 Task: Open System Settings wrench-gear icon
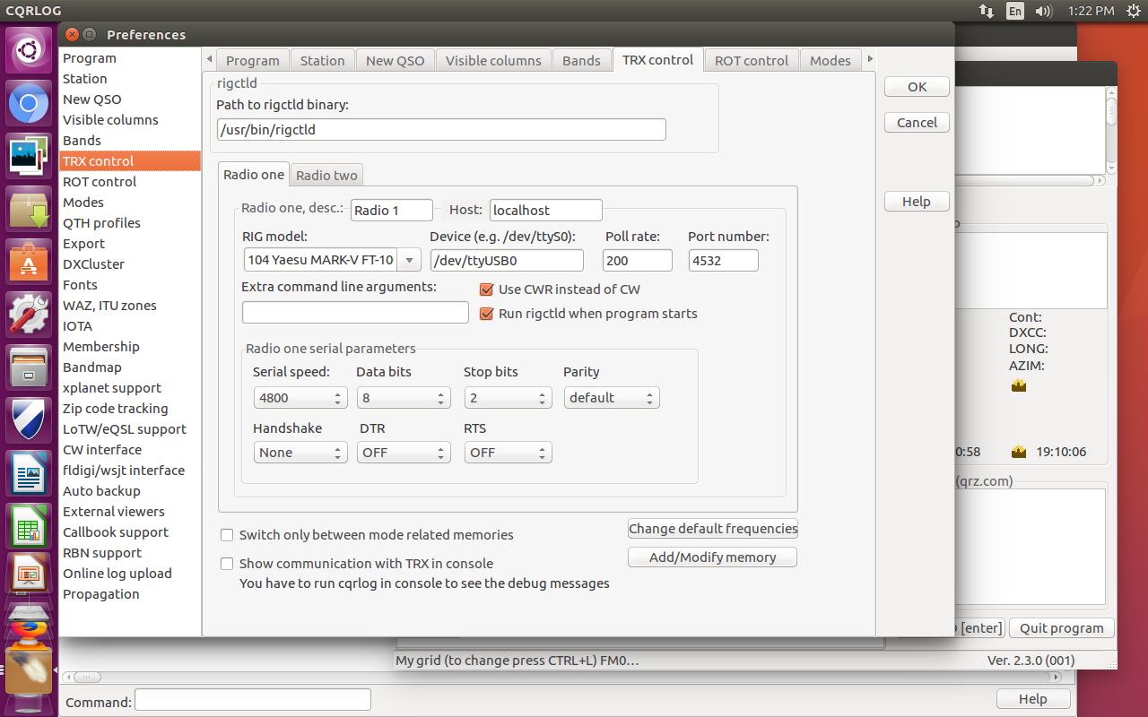pyautogui.click(x=29, y=314)
